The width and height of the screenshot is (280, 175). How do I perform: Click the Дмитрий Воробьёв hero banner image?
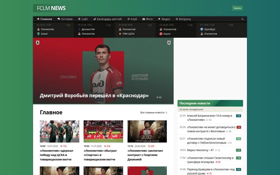[x=103, y=71]
